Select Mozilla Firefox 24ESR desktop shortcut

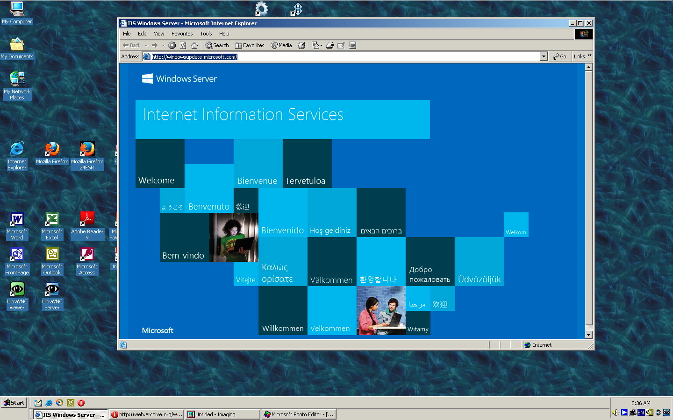[x=87, y=156]
